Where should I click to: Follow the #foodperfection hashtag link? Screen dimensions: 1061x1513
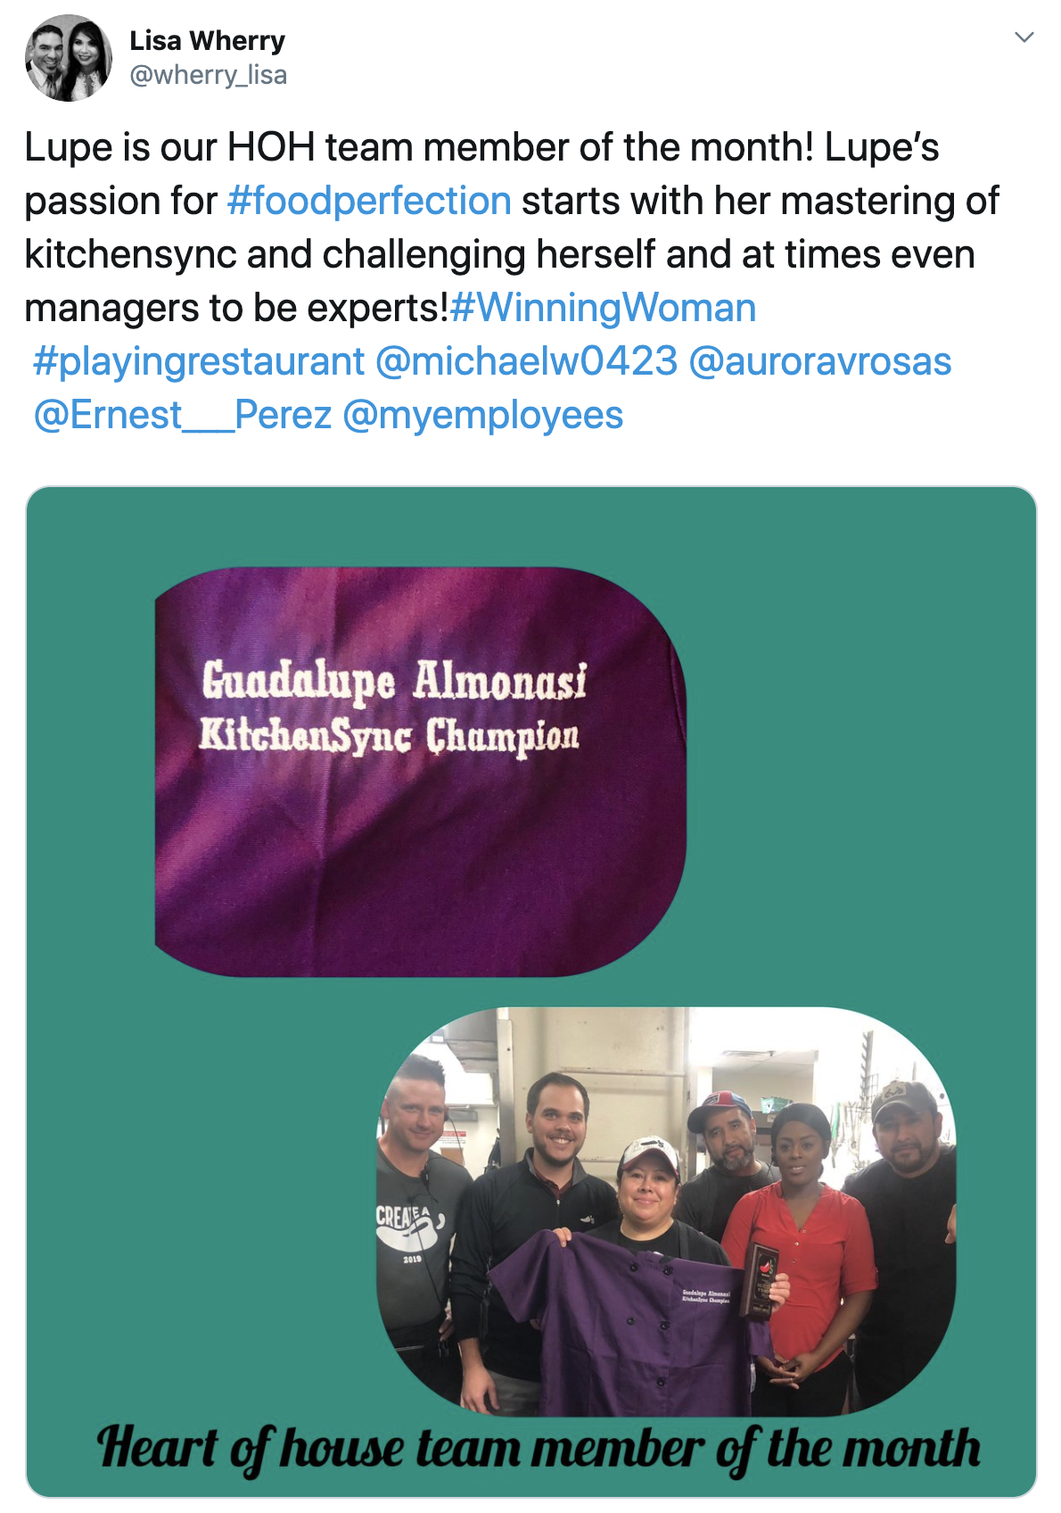coord(369,201)
